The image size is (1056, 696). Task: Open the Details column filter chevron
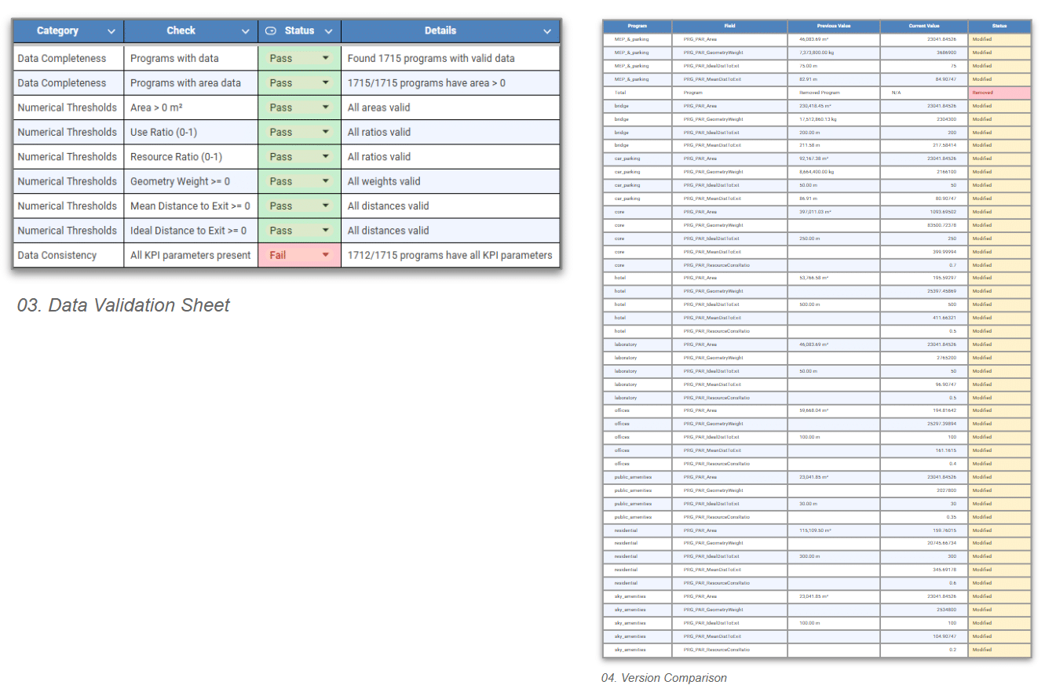547,31
